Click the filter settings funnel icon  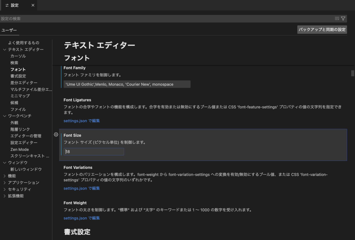[x=343, y=19]
